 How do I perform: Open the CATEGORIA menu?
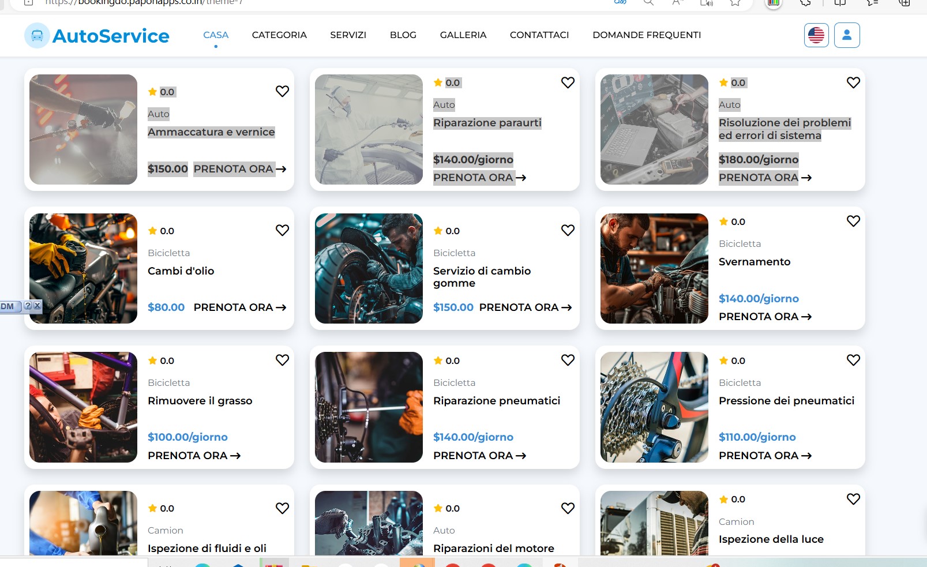(x=279, y=35)
